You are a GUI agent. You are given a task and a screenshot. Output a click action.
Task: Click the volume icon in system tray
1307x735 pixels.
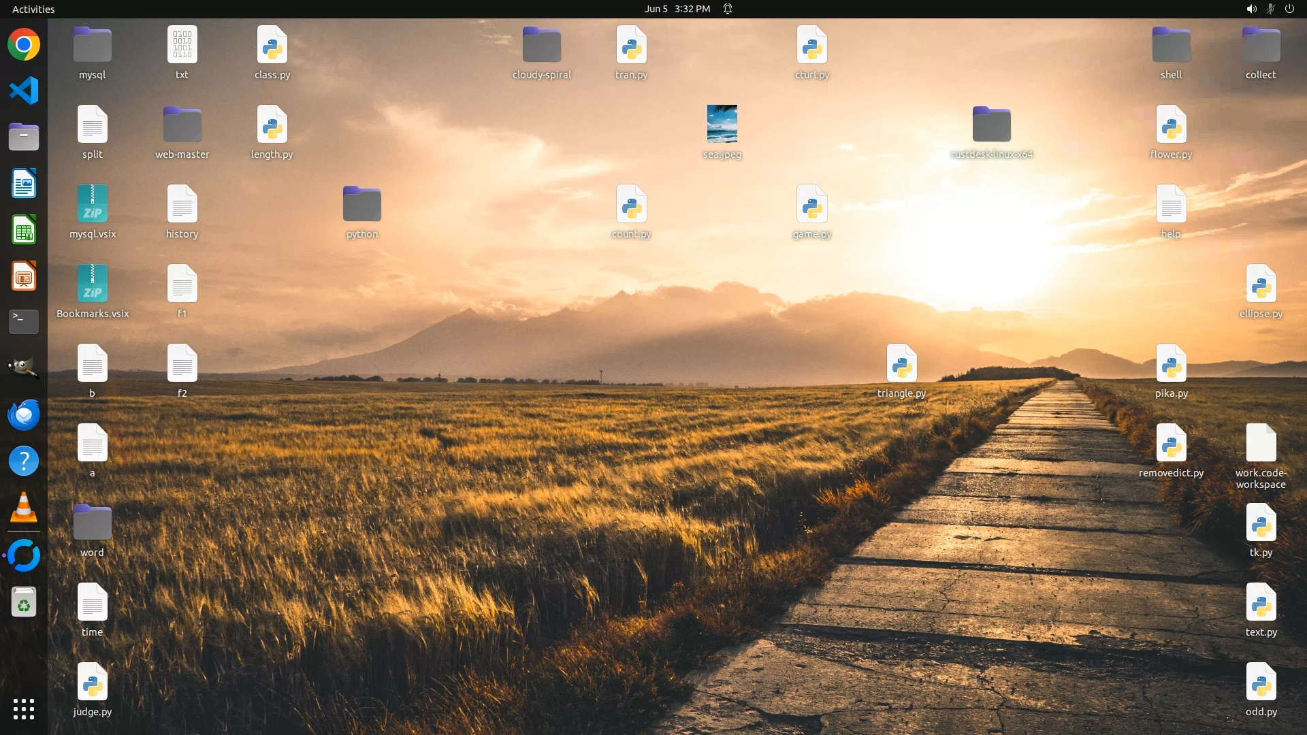click(x=1251, y=9)
